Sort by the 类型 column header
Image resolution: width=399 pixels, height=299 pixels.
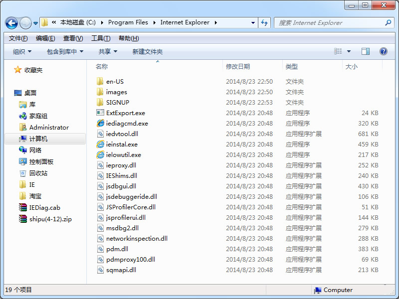tap(292, 67)
